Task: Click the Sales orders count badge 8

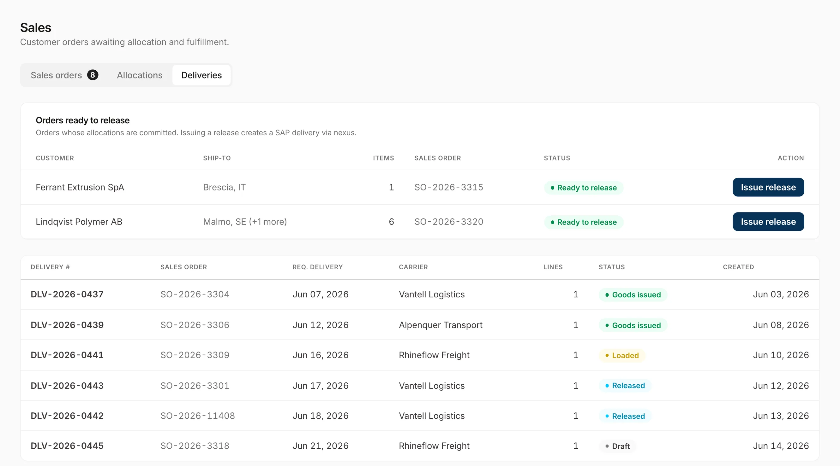Action: [x=93, y=75]
